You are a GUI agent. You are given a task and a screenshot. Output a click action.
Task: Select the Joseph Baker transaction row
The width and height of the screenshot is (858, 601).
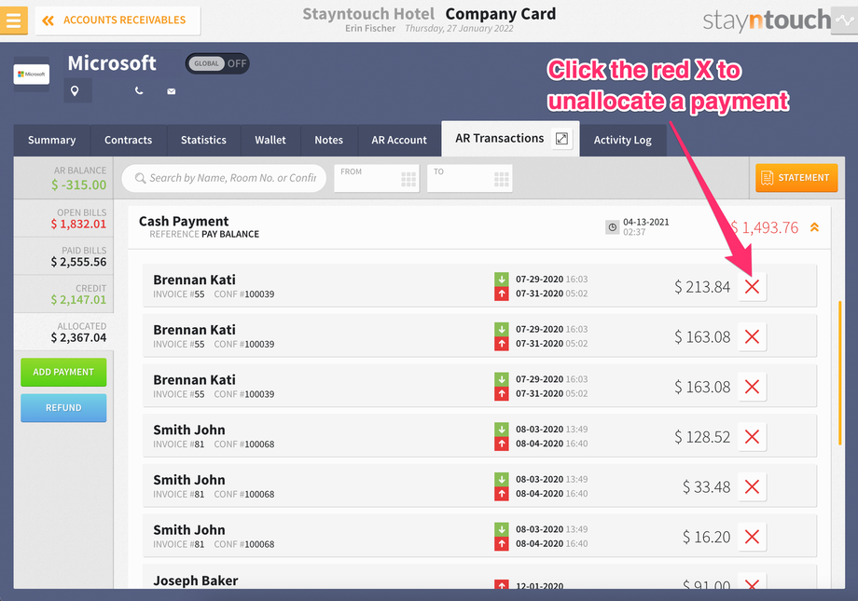(x=479, y=578)
